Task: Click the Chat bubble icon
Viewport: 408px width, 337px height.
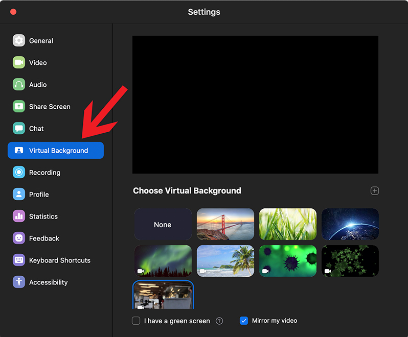Action: 19,129
